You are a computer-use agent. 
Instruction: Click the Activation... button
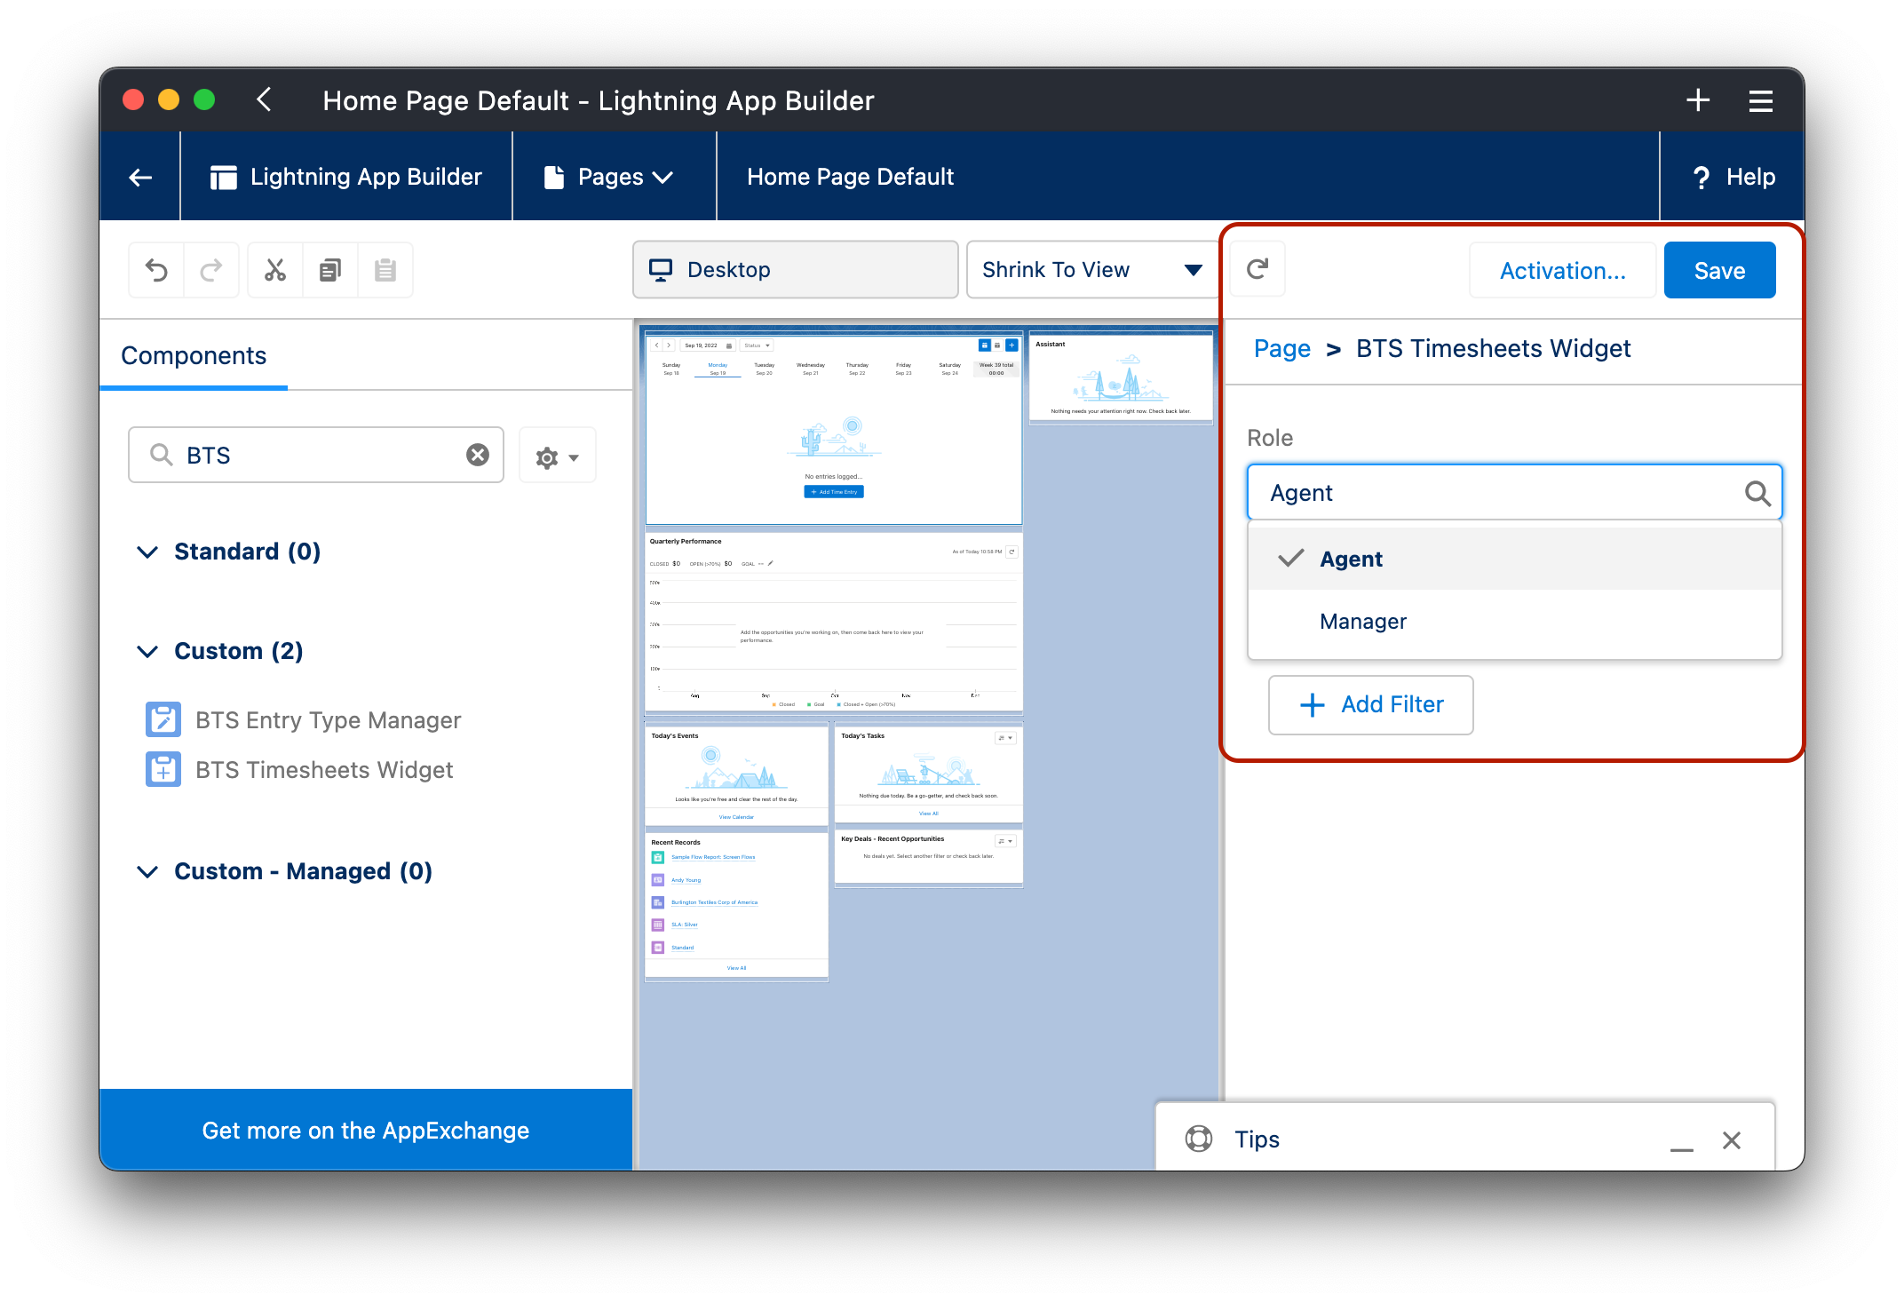(x=1562, y=270)
